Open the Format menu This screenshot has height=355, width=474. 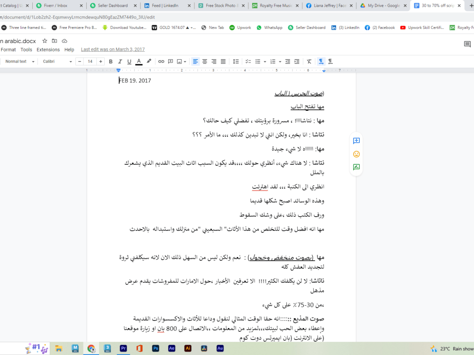[x=8, y=50]
